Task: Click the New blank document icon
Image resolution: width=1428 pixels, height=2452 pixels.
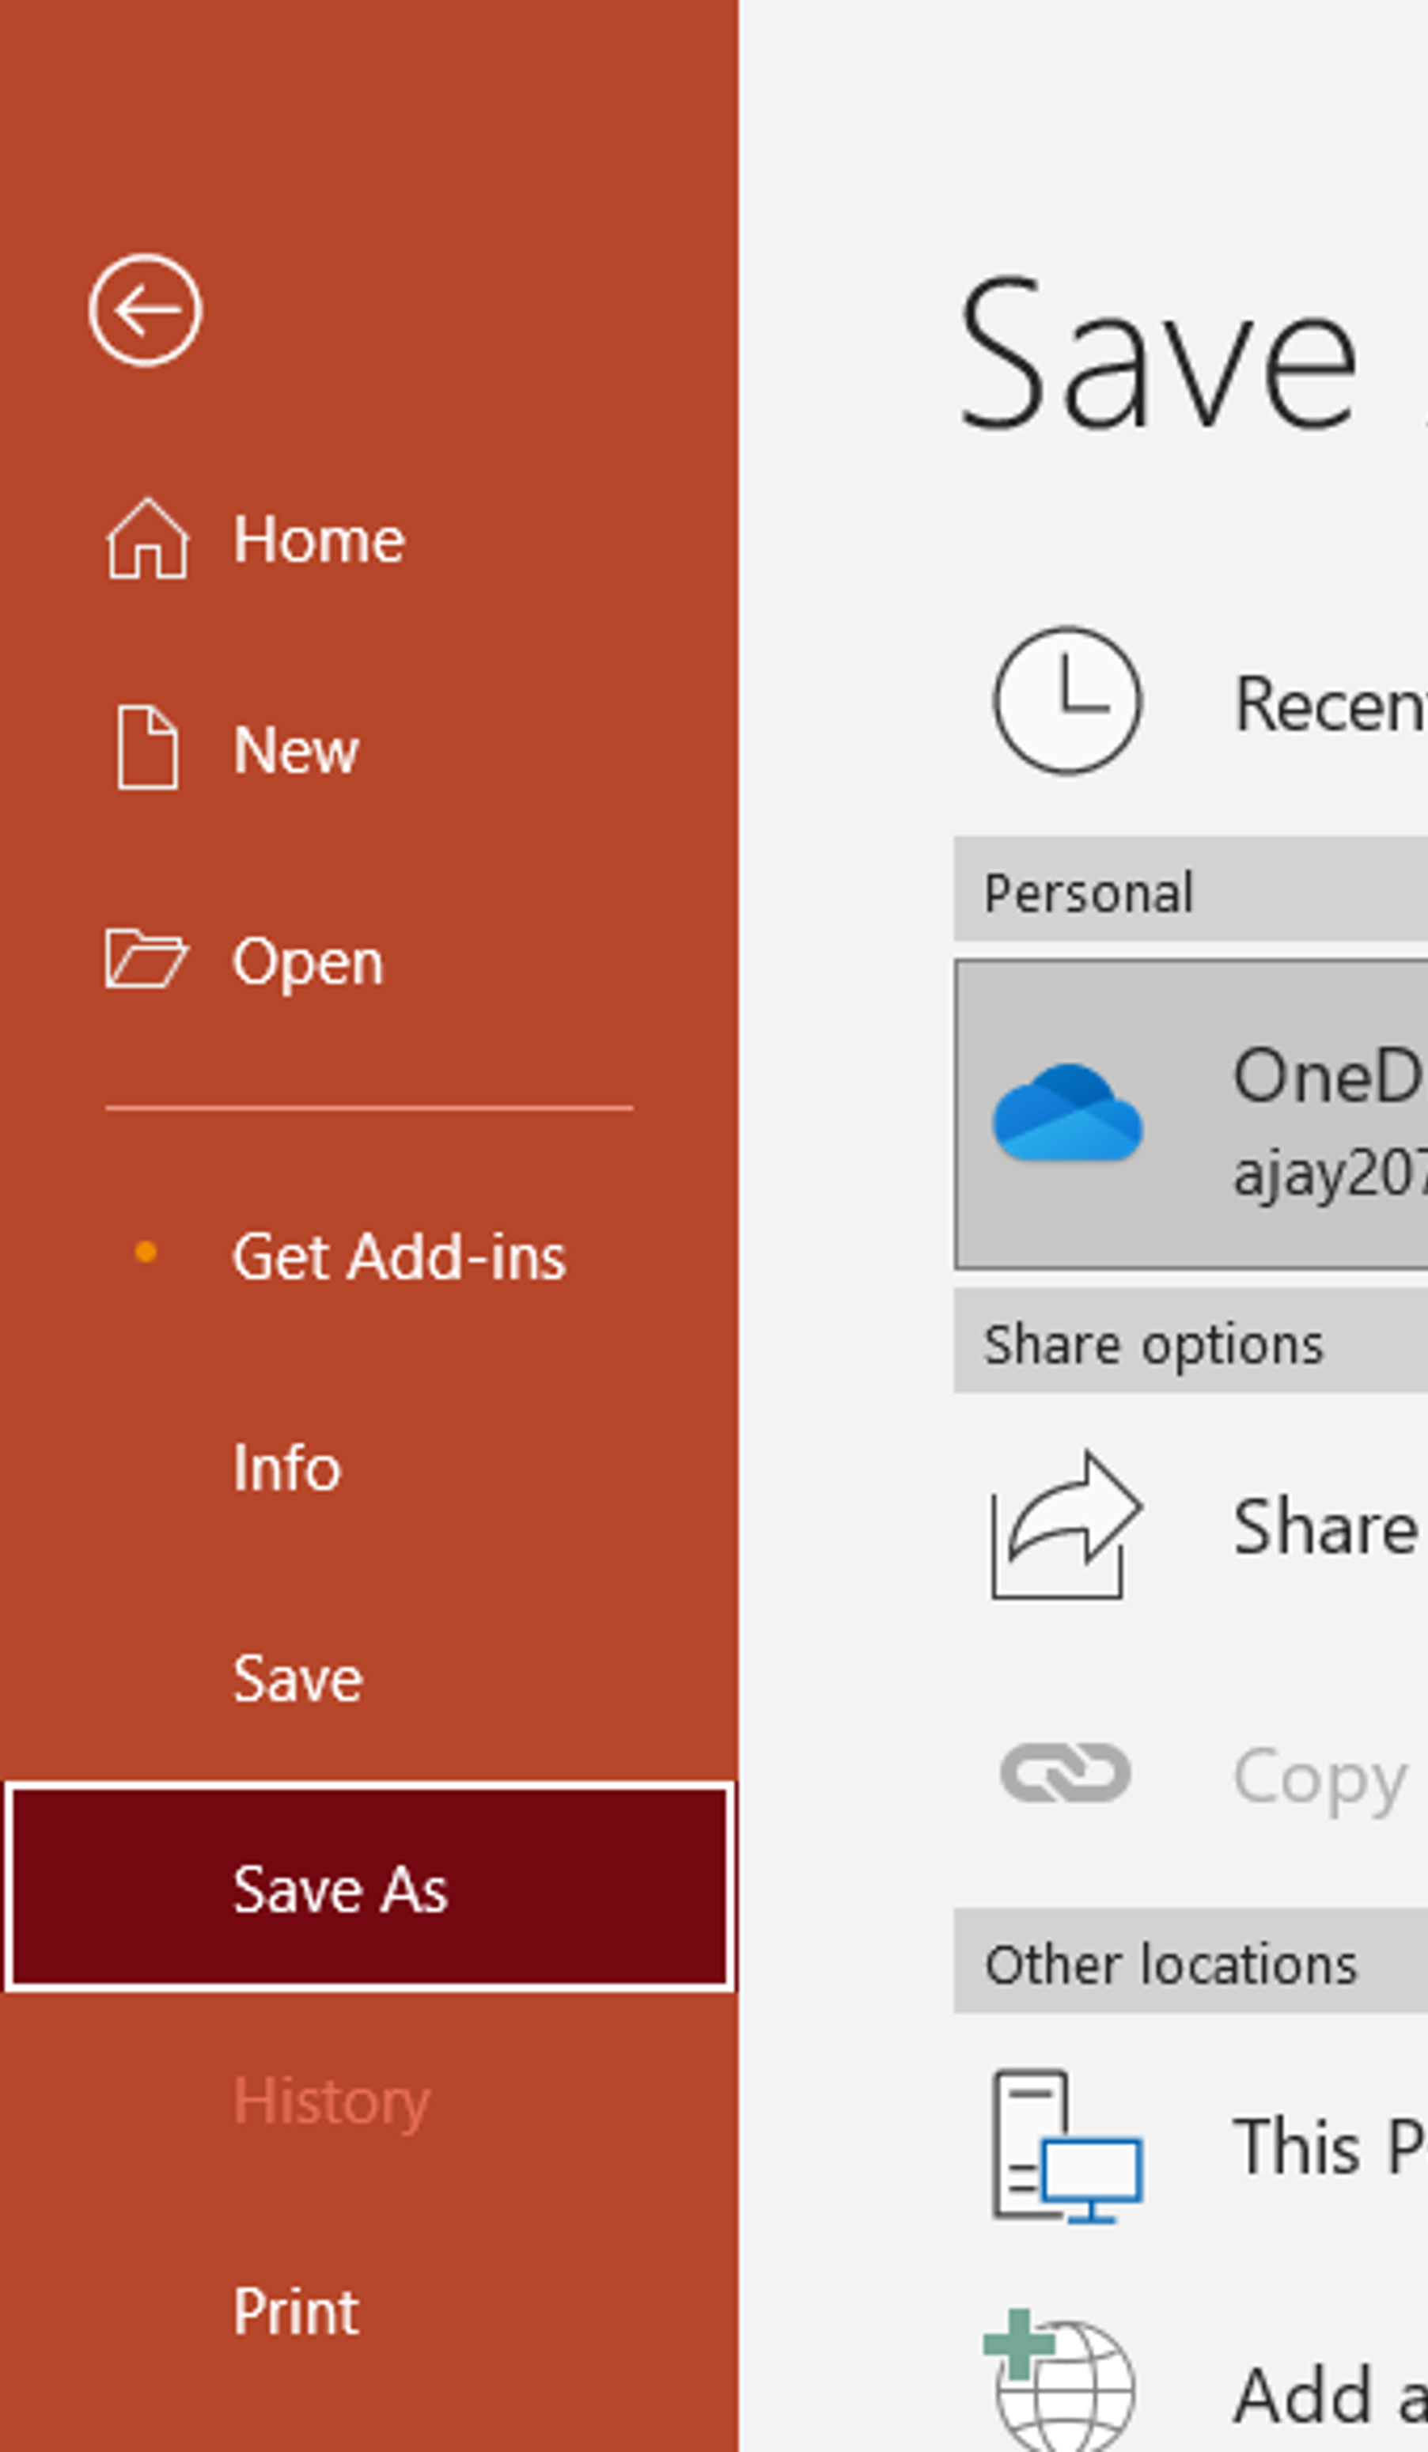Action: [147, 748]
